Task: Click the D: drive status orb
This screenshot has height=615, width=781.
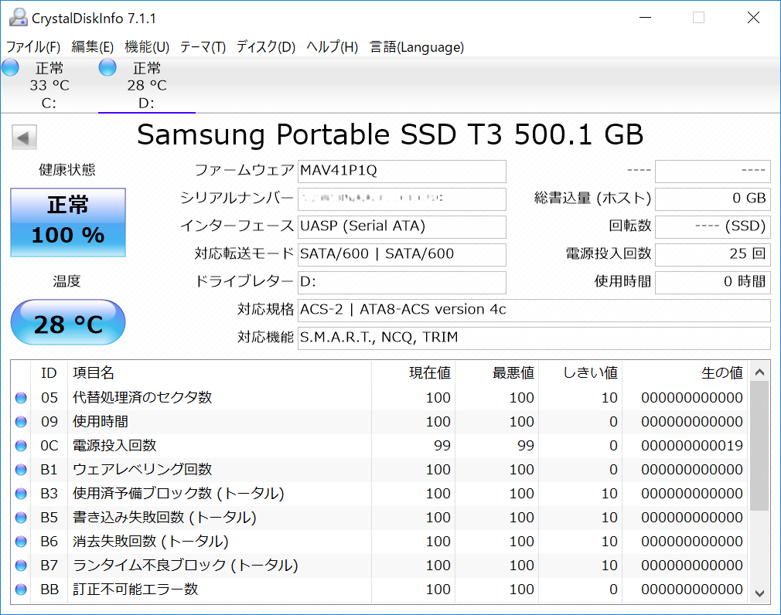Action: pyautogui.click(x=107, y=67)
